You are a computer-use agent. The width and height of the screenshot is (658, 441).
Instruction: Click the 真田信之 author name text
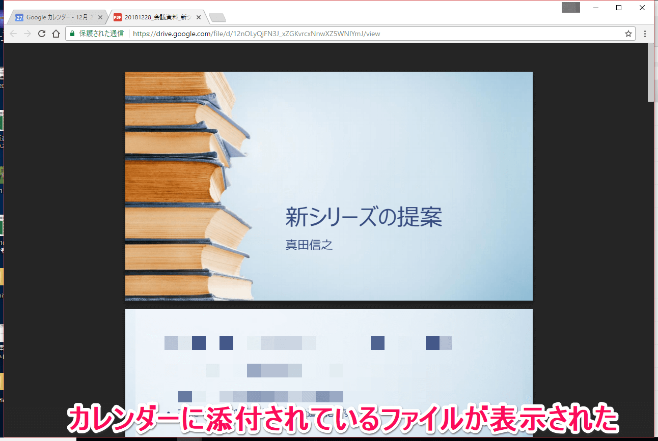309,245
